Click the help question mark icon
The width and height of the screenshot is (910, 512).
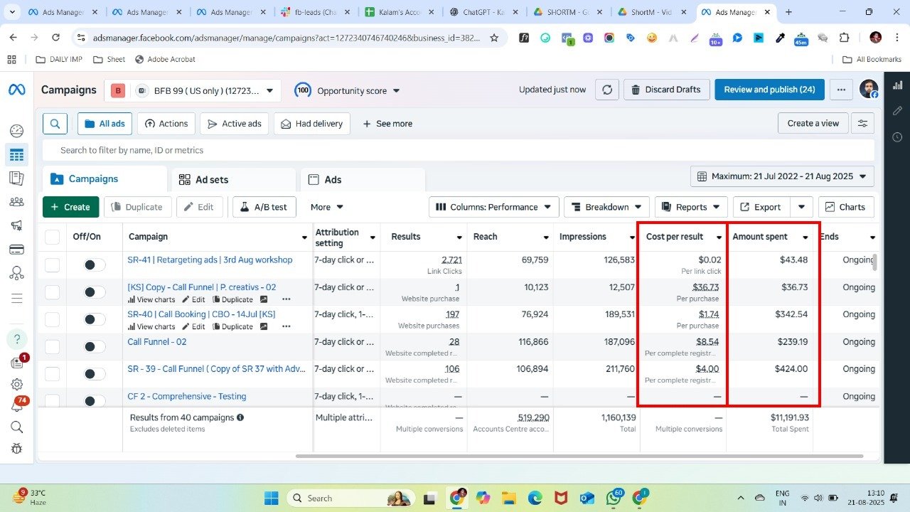[x=16, y=338]
